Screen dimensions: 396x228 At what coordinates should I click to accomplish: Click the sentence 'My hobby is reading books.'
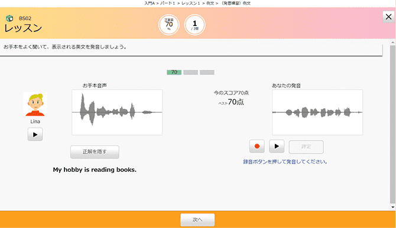(x=95, y=170)
